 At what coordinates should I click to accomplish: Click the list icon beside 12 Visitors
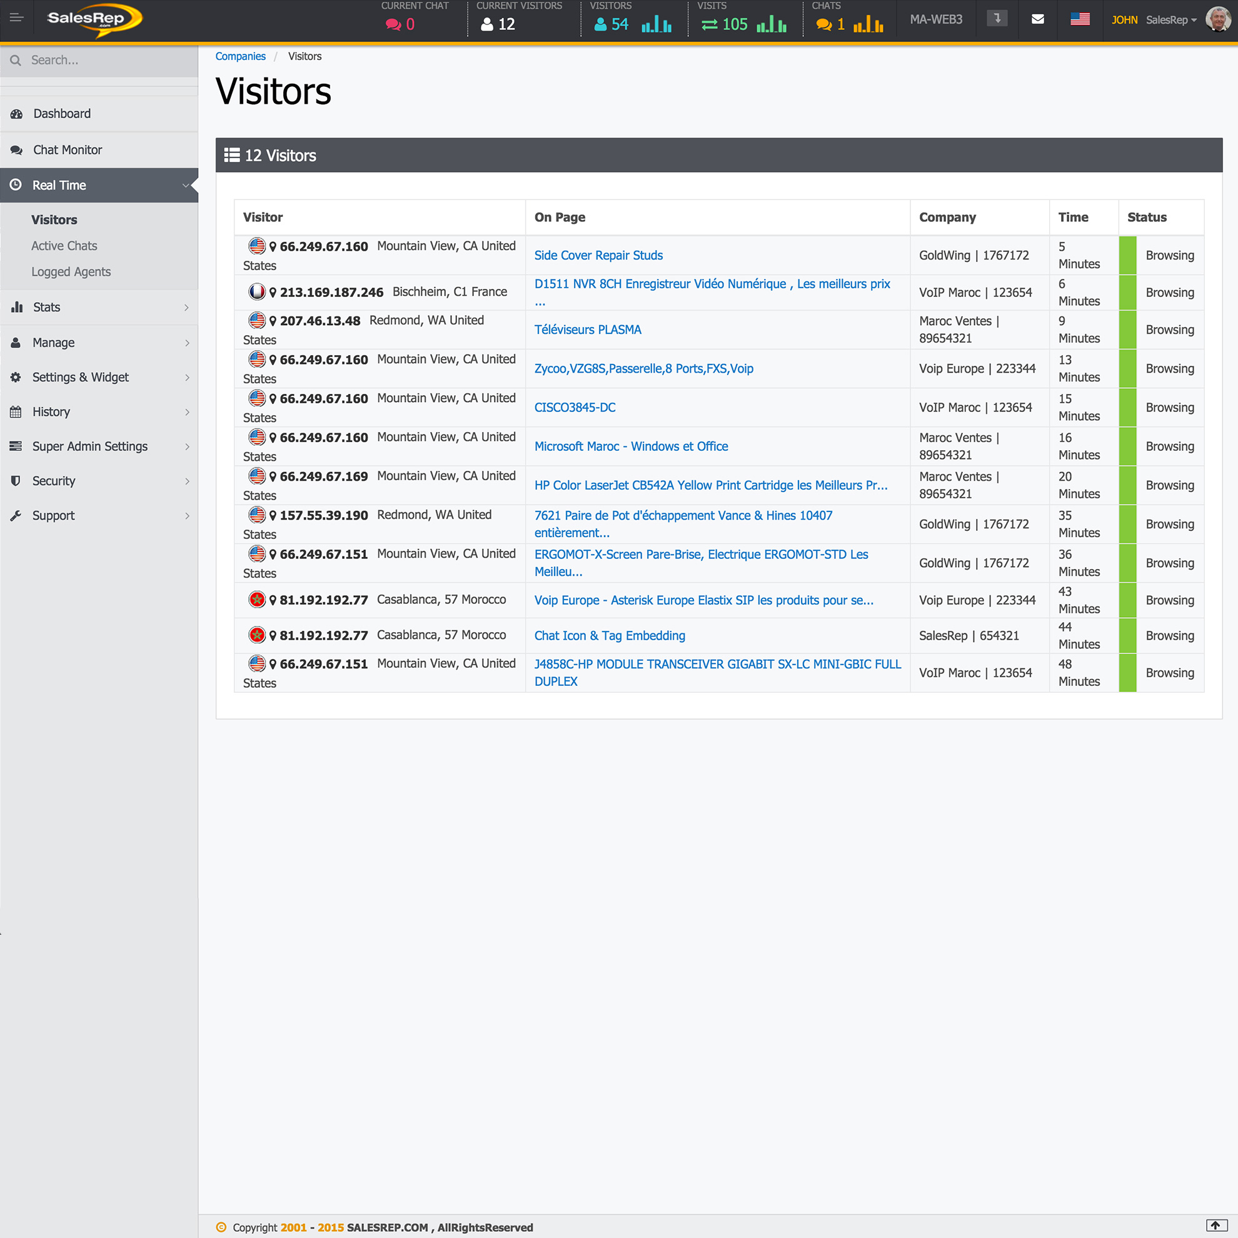click(x=232, y=155)
